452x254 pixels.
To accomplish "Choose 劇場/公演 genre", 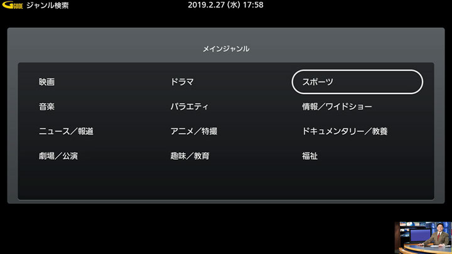I will [58, 156].
